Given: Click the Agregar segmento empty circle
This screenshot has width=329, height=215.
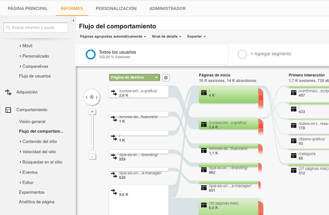Looking at the screenshot, I should pyautogui.click(x=242, y=54).
